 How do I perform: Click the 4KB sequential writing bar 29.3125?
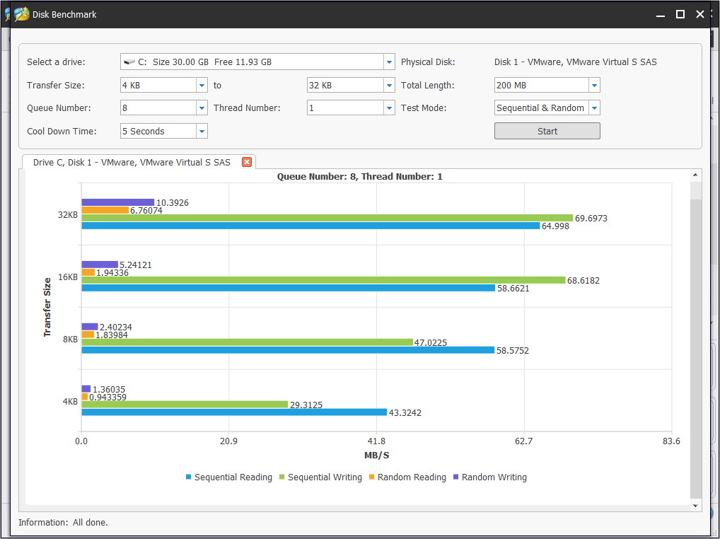pyautogui.click(x=185, y=405)
